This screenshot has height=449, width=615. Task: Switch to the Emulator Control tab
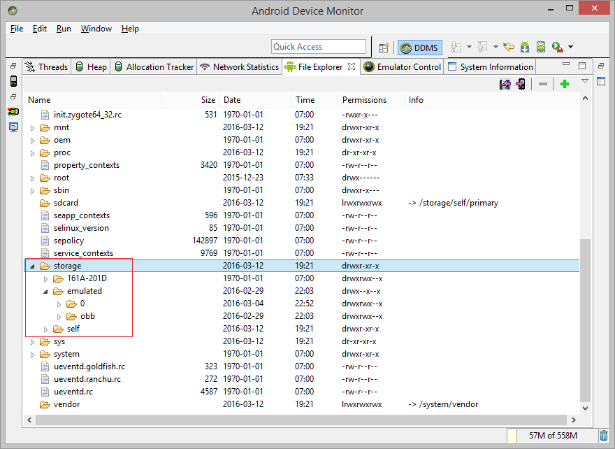coord(402,66)
